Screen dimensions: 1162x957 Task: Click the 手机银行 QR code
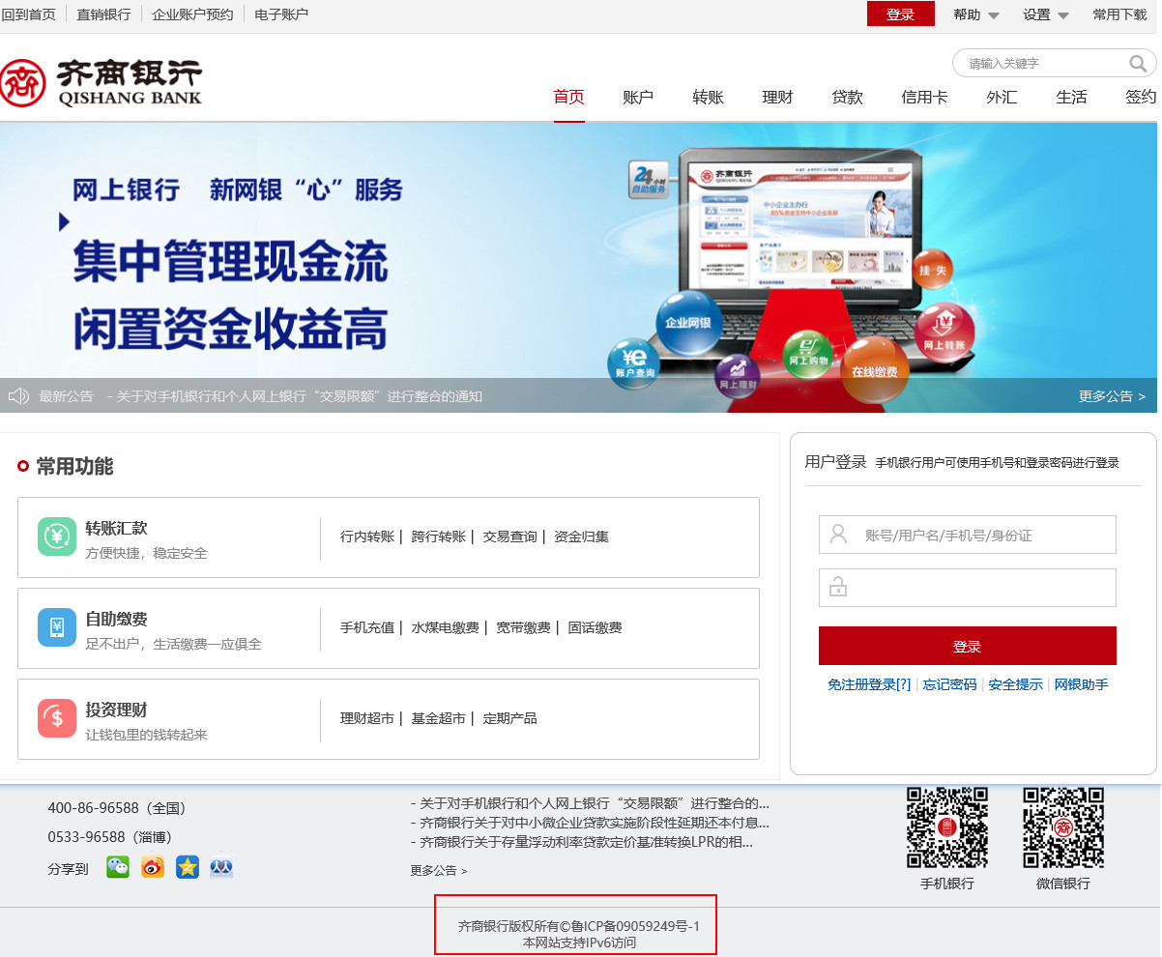[x=947, y=827]
